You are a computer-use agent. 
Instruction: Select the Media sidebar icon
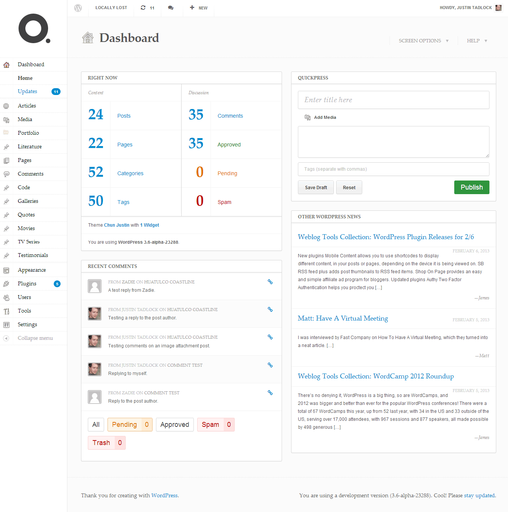6,119
